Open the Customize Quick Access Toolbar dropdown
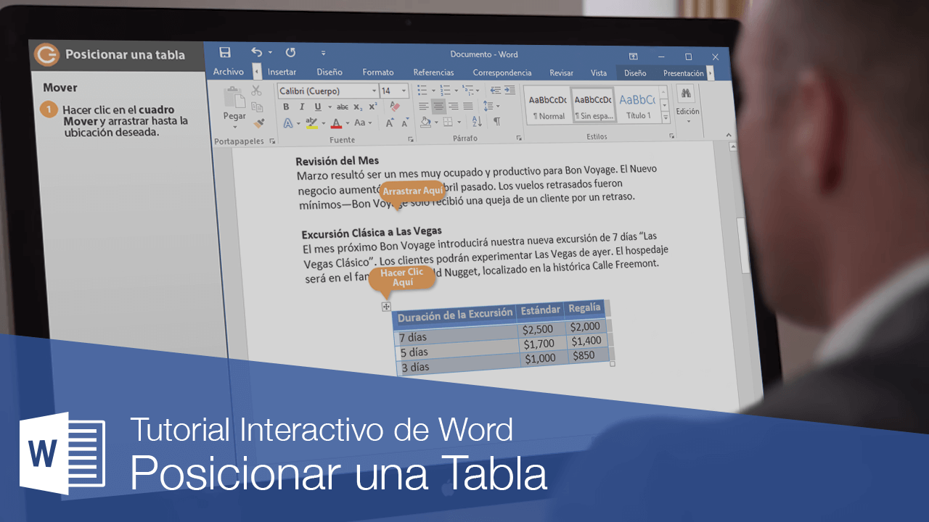Viewport: 929px width, 522px height. click(324, 53)
